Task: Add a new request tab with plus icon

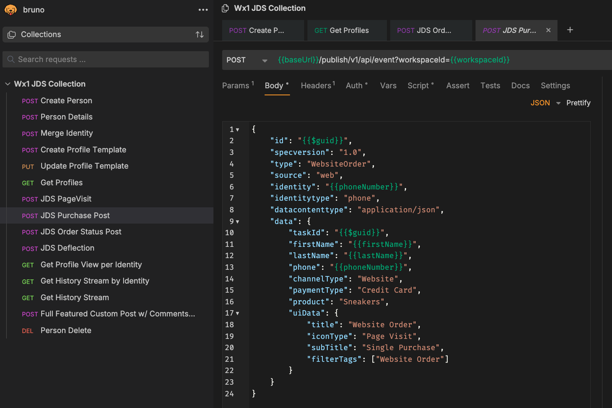Action: (x=570, y=30)
